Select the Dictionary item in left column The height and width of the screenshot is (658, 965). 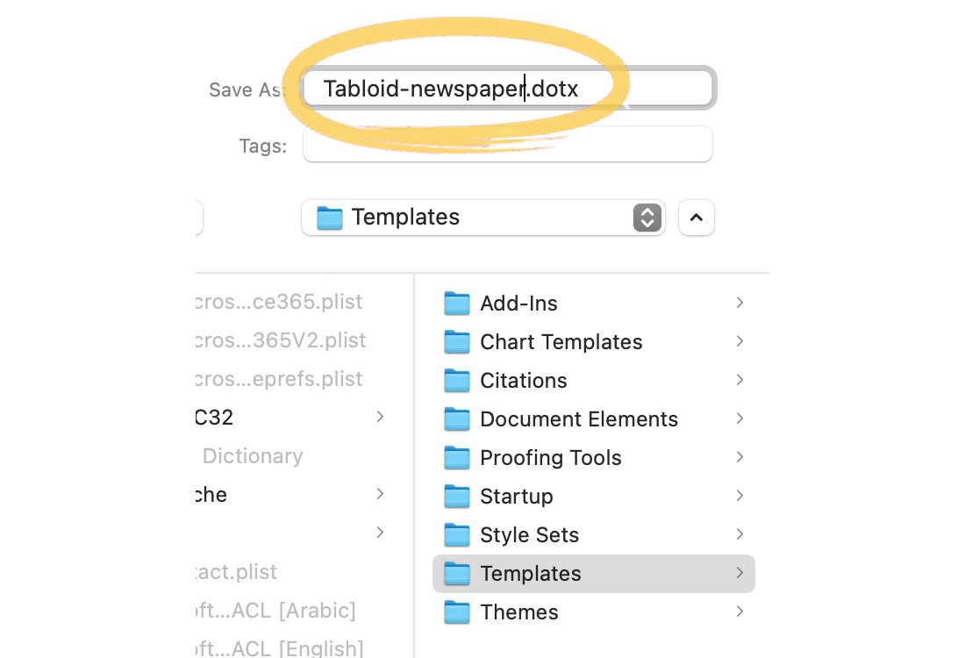[253, 455]
